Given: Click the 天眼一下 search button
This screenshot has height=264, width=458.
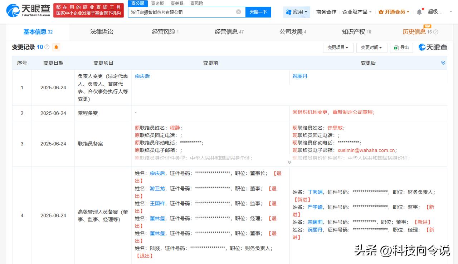Looking at the screenshot, I should point(258,12).
